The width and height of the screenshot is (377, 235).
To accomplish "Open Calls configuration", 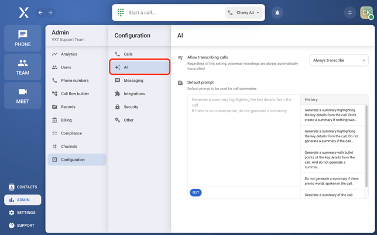I will tap(139, 54).
